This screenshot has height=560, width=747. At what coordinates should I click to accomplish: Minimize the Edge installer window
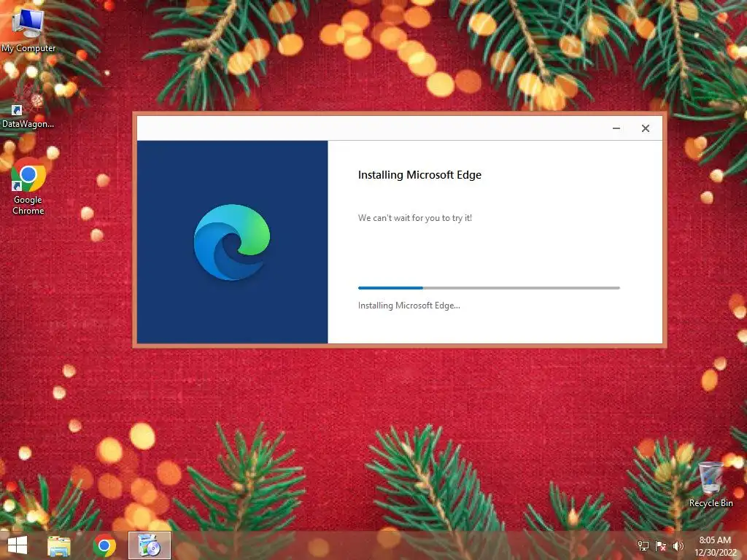click(x=616, y=128)
